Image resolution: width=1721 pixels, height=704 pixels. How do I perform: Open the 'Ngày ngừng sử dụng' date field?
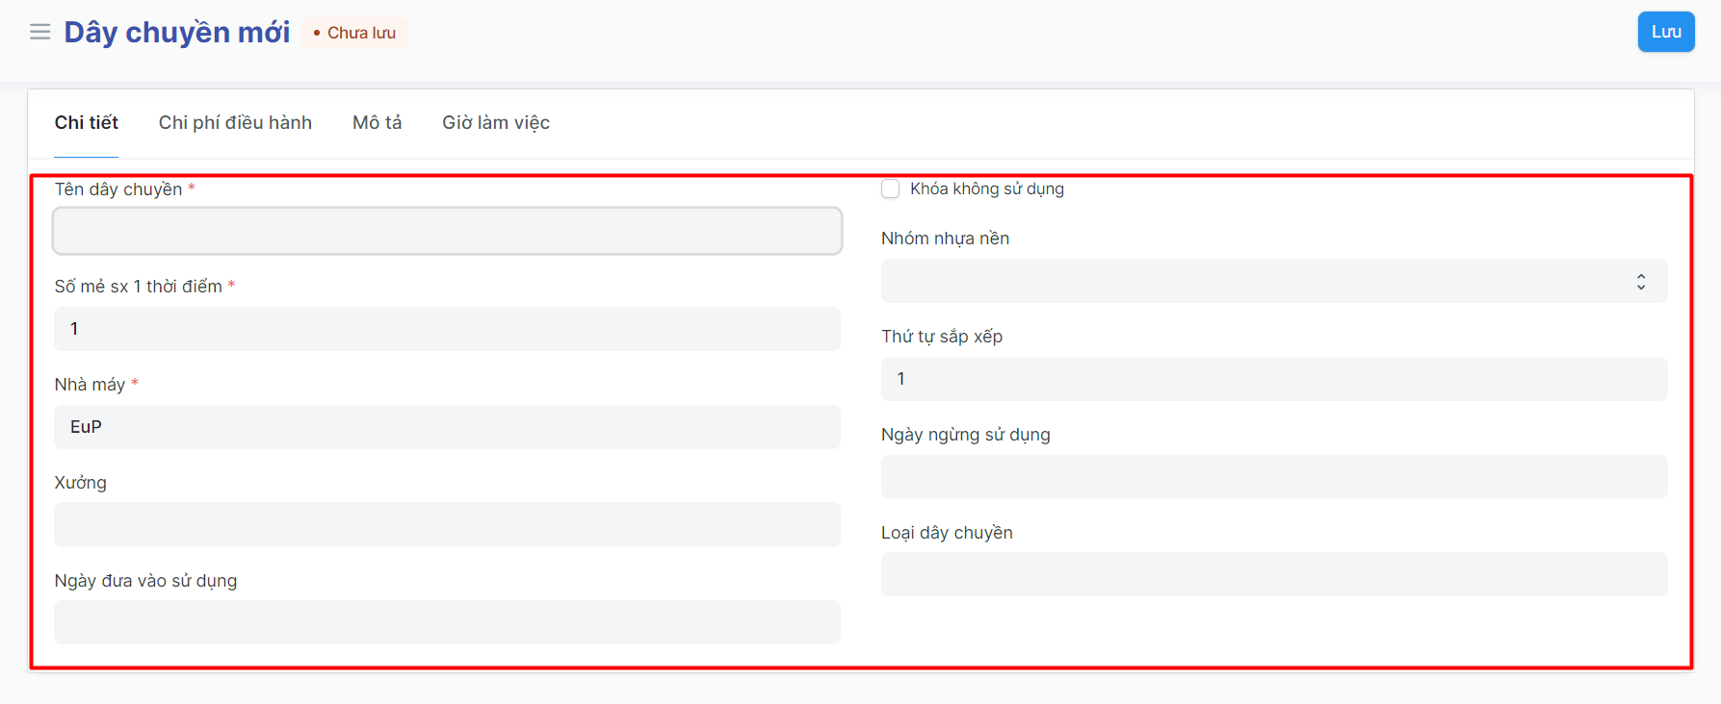(x=1273, y=477)
